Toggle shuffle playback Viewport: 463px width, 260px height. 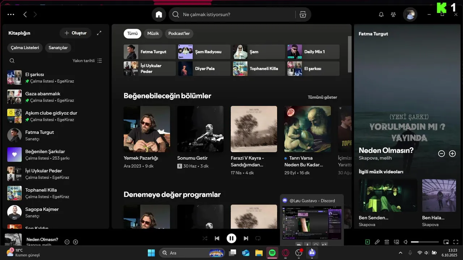click(x=205, y=238)
